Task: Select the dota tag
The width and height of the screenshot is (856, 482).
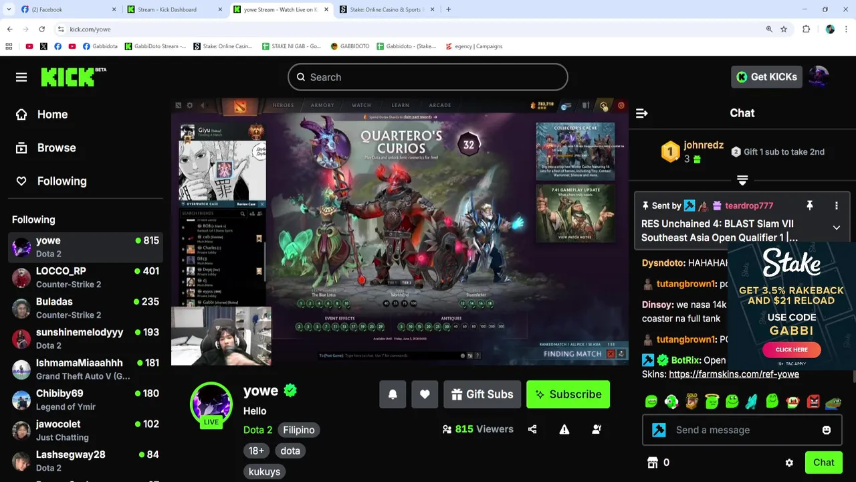Action: tap(290, 451)
